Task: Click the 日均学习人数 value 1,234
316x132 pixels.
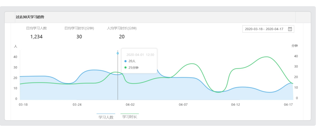Action: 37,37
